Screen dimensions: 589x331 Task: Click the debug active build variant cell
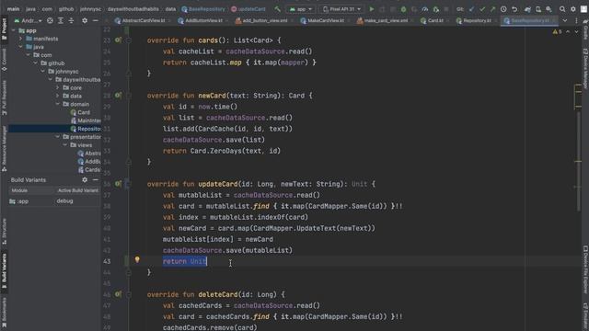pyautogui.click(x=77, y=201)
